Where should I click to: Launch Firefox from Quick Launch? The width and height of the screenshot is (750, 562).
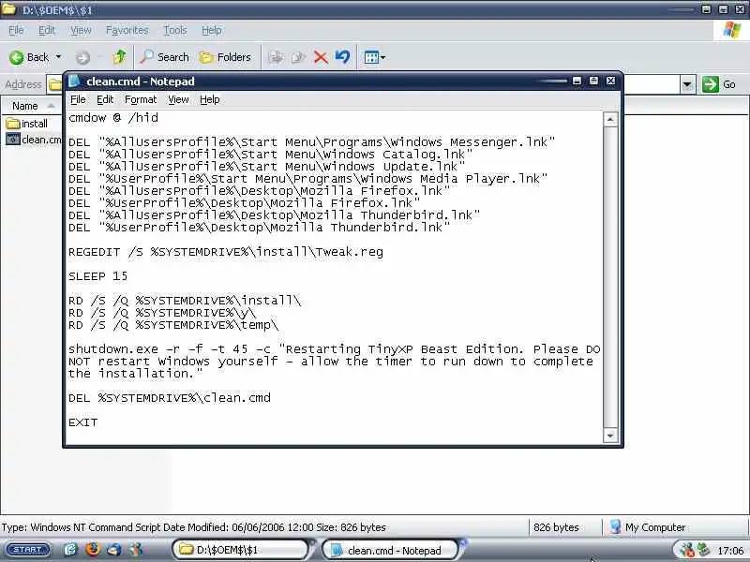93,549
